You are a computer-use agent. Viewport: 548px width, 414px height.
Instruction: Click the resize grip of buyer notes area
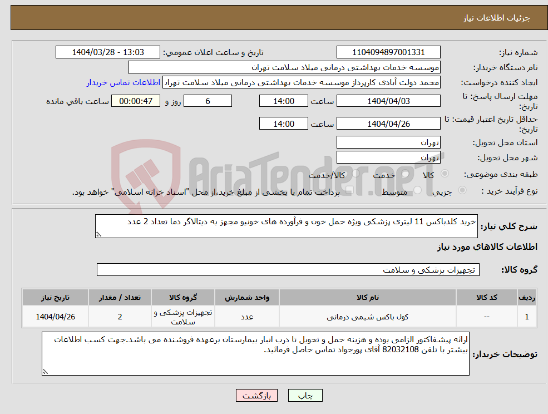[45, 372]
